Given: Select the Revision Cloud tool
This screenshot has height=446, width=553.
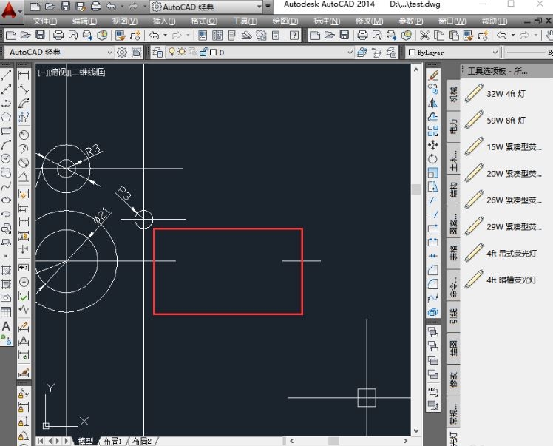Looking at the screenshot, I should (x=6, y=172).
